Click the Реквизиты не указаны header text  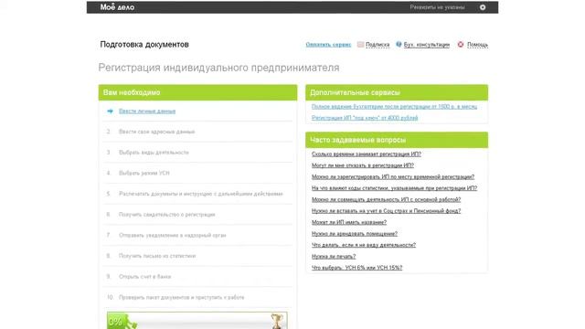[x=437, y=7]
